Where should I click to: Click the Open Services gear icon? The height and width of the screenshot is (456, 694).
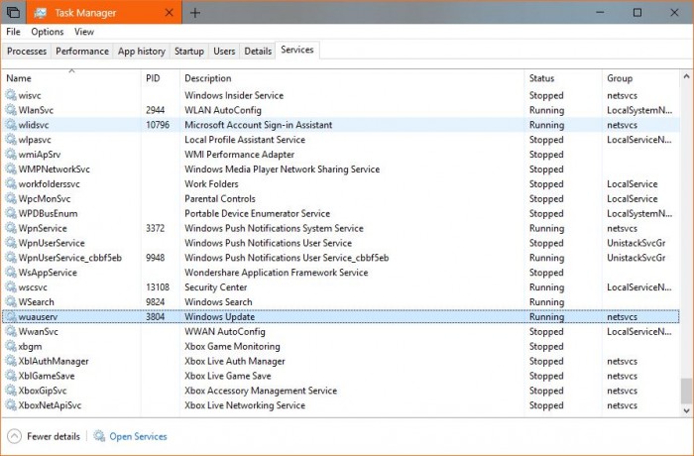click(99, 436)
